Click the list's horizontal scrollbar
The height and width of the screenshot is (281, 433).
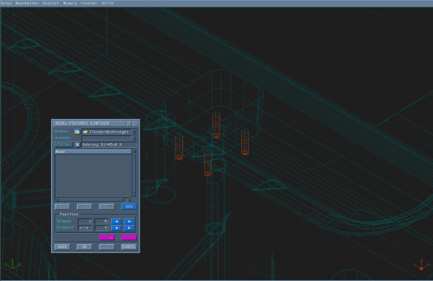click(x=93, y=200)
